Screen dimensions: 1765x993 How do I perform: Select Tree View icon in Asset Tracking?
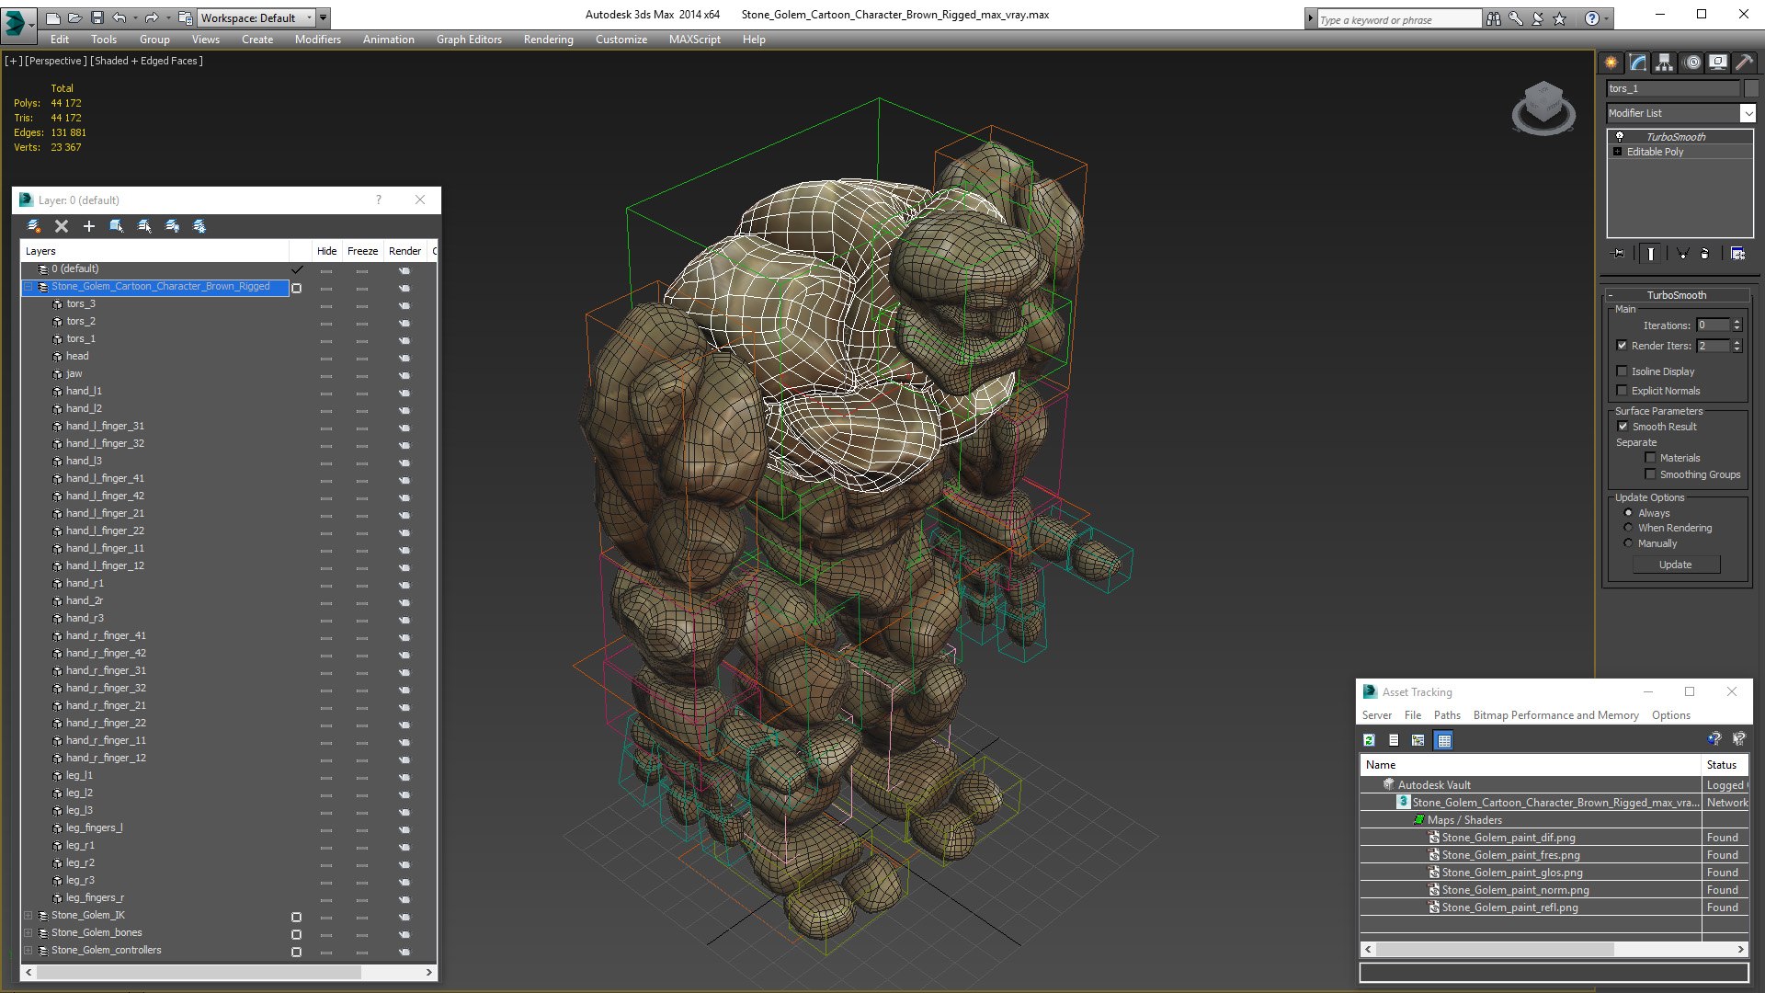click(x=1418, y=740)
